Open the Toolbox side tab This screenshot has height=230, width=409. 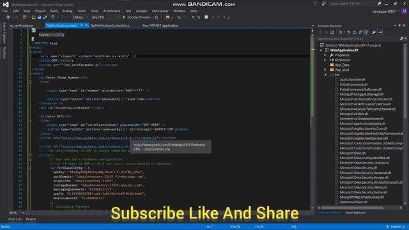tap(4, 52)
